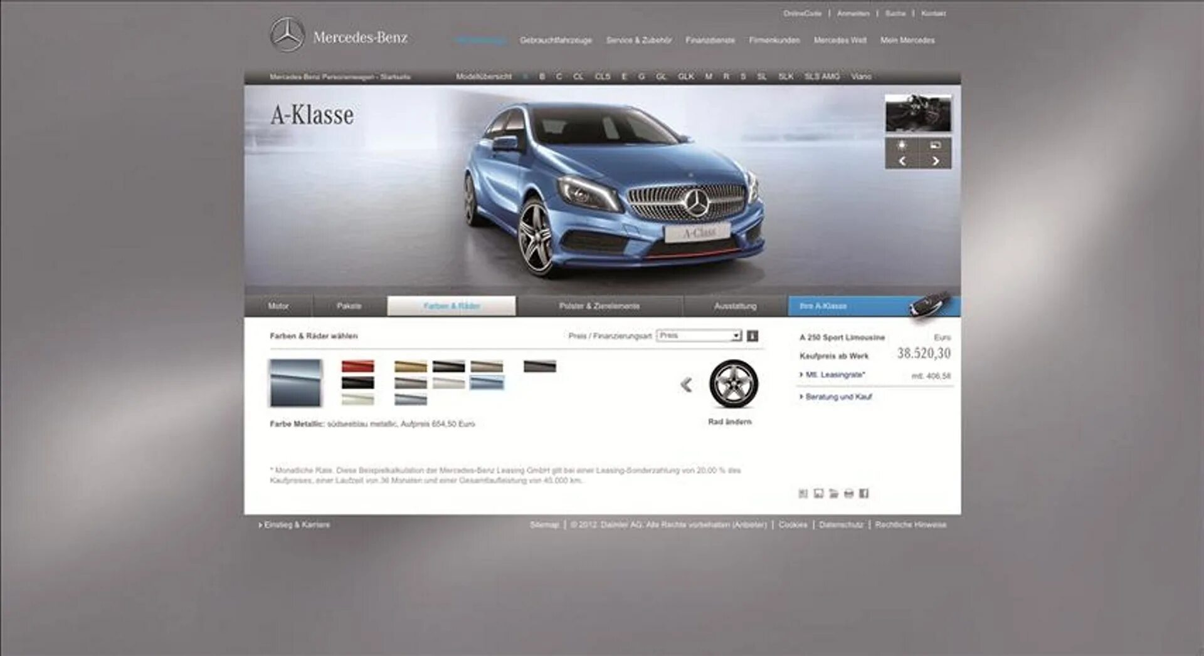The width and height of the screenshot is (1204, 656).
Task: Select the red paint swatch
Action: click(357, 367)
